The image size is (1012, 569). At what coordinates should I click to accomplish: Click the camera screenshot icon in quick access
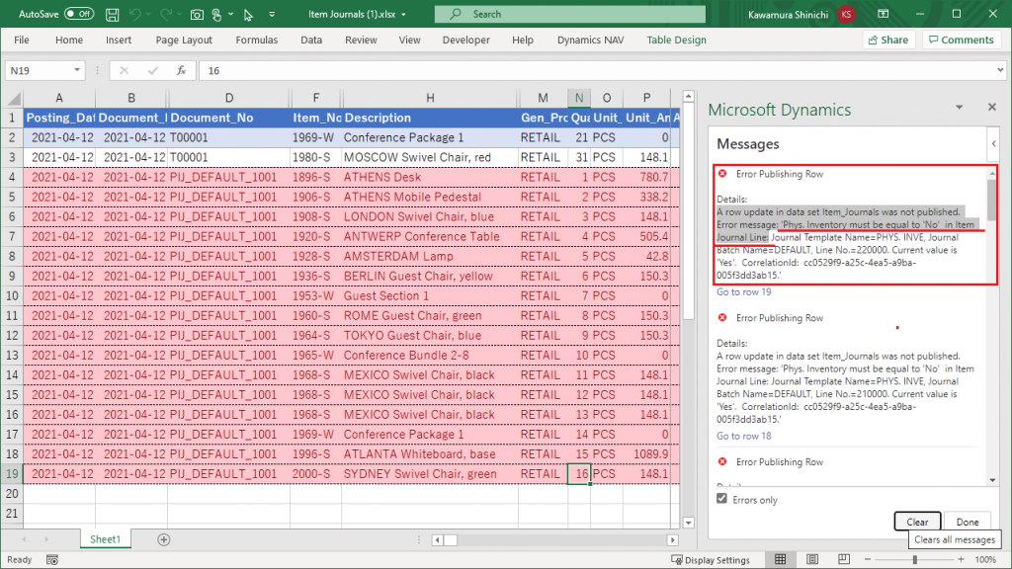197,14
